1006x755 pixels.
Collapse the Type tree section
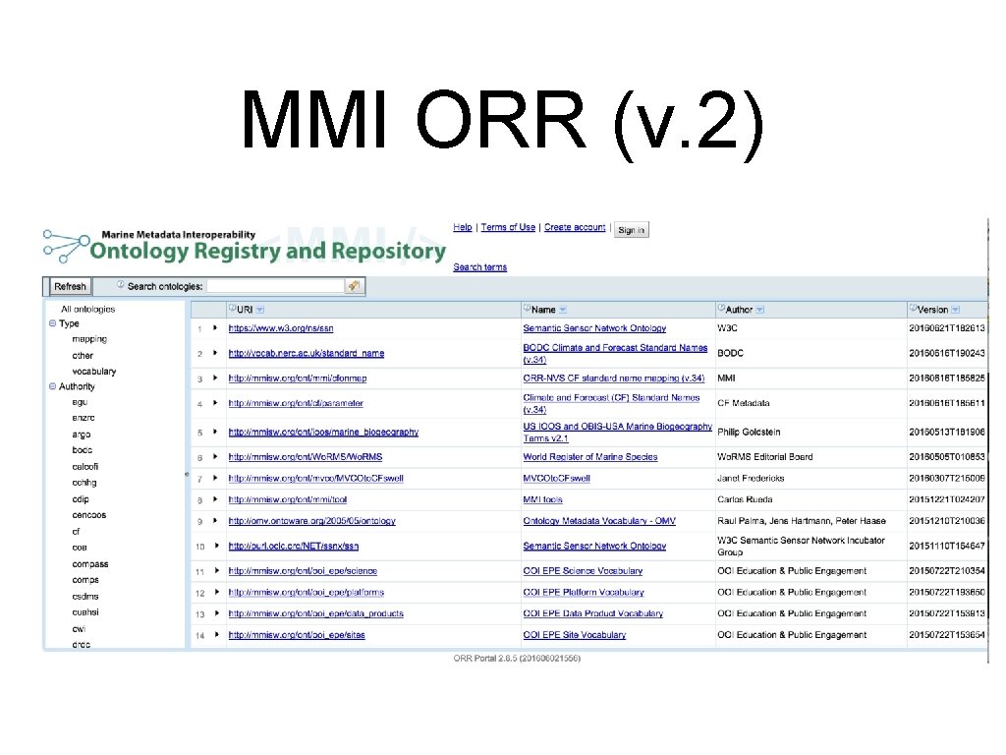(x=53, y=323)
